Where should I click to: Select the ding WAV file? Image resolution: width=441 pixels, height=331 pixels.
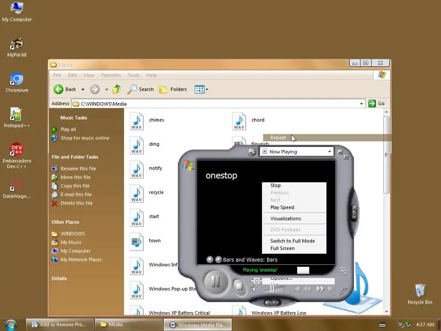[145, 145]
